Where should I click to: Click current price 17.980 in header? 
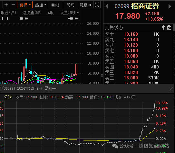(128, 16)
